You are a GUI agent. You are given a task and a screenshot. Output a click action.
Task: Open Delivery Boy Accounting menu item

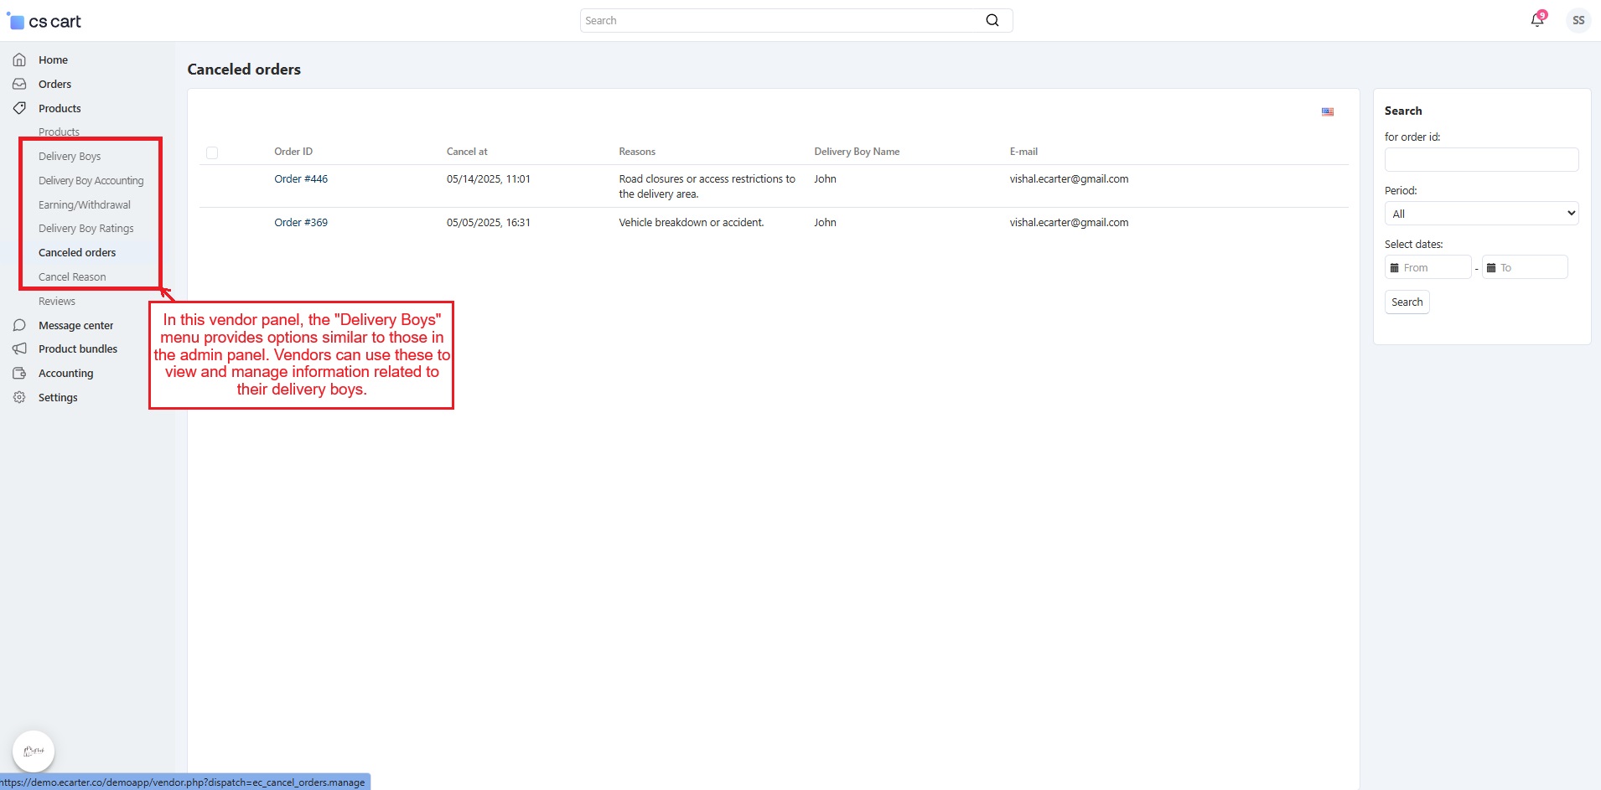pos(91,180)
